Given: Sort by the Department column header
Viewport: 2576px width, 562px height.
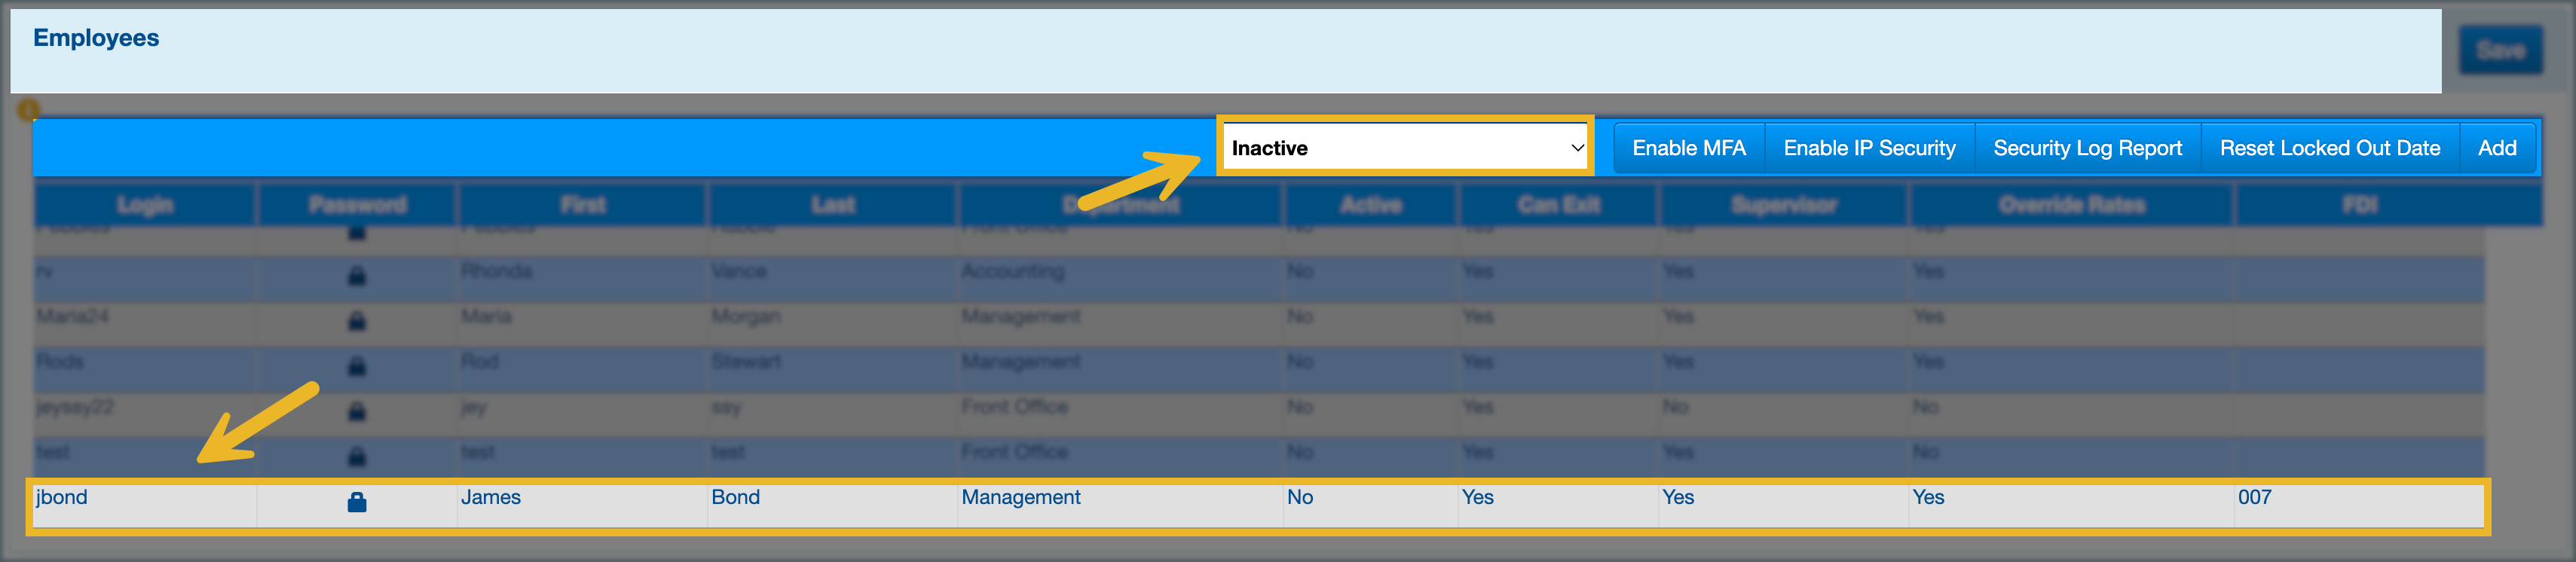Looking at the screenshot, I should coord(1120,205).
